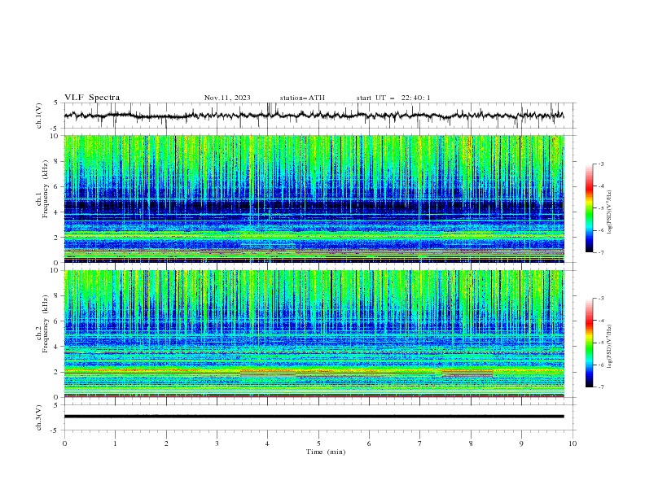The image size is (645, 498).
Task: Click time axis tick label "5"
Action: pos(318,443)
